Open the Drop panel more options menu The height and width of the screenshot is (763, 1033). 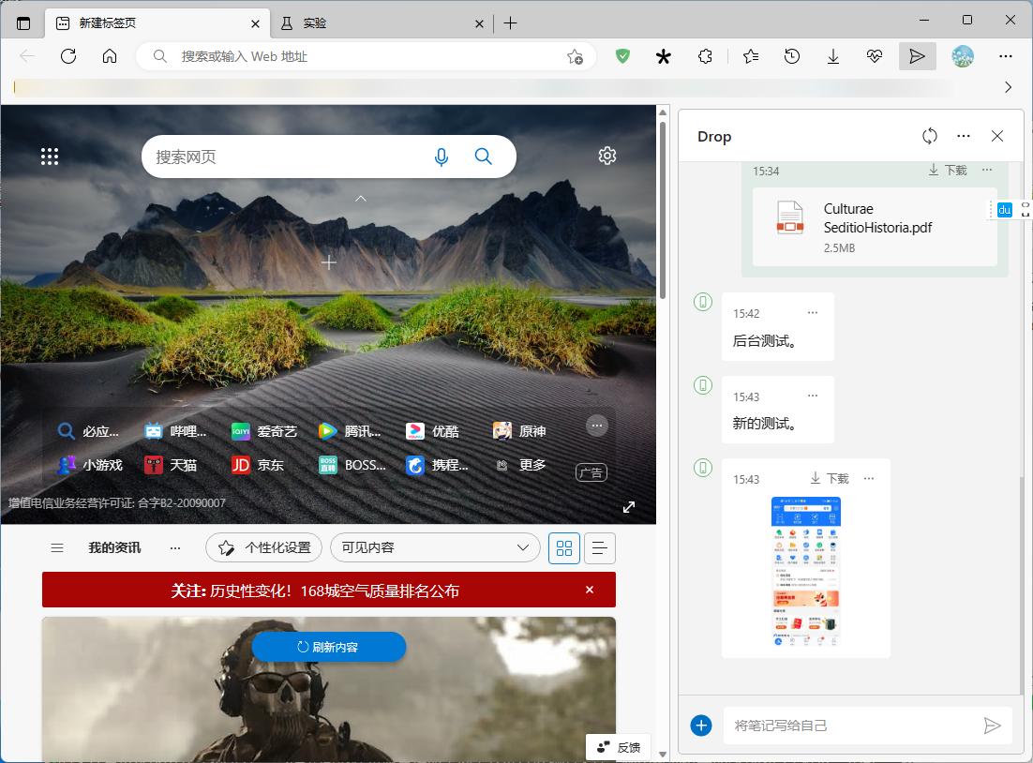(x=964, y=136)
